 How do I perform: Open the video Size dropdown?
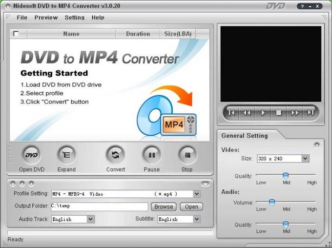pos(305,158)
